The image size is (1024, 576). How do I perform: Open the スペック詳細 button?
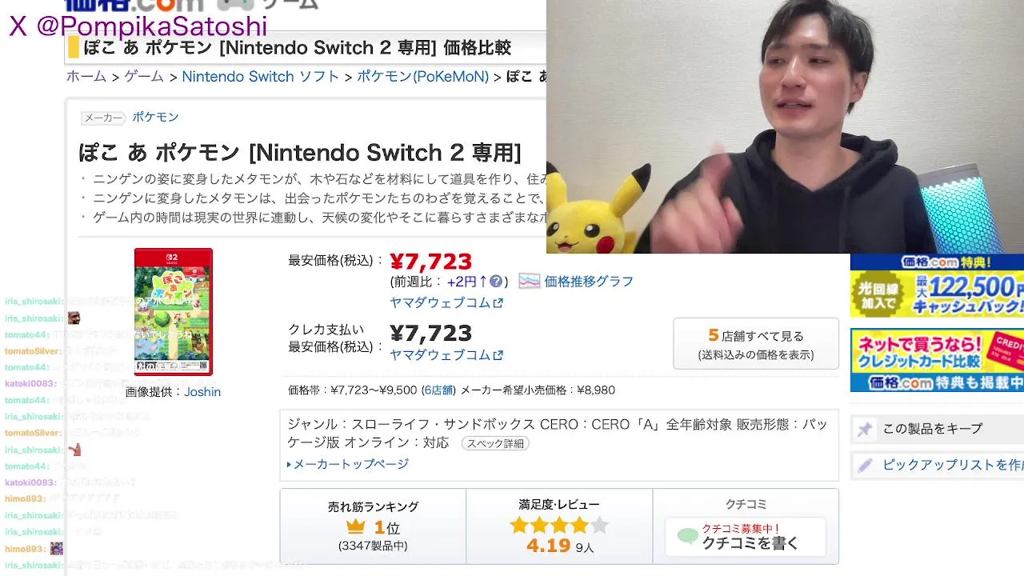pyautogui.click(x=495, y=443)
